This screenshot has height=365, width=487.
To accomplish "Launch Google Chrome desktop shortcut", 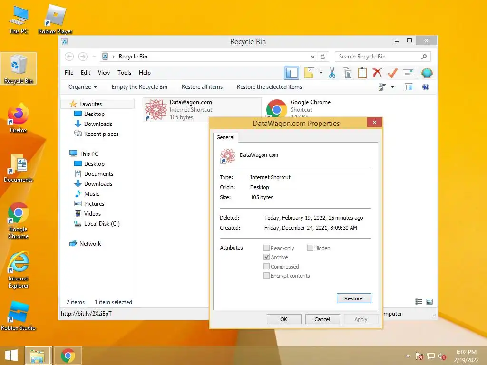I will (19, 221).
